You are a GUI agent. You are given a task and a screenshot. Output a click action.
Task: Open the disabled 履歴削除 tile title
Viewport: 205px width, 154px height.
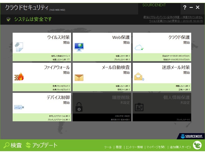121,98
